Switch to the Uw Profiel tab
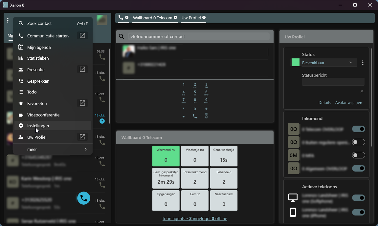 (x=191, y=18)
